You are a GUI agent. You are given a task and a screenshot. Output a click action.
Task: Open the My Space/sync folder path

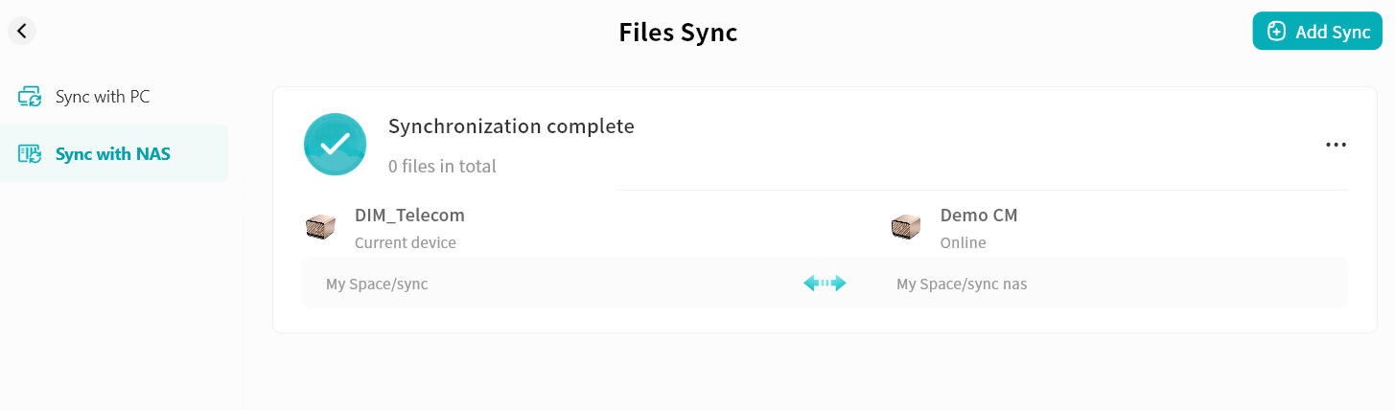point(377,285)
